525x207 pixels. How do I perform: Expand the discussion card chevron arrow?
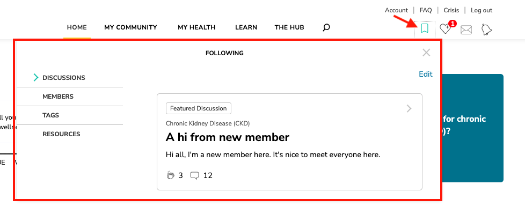point(409,108)
